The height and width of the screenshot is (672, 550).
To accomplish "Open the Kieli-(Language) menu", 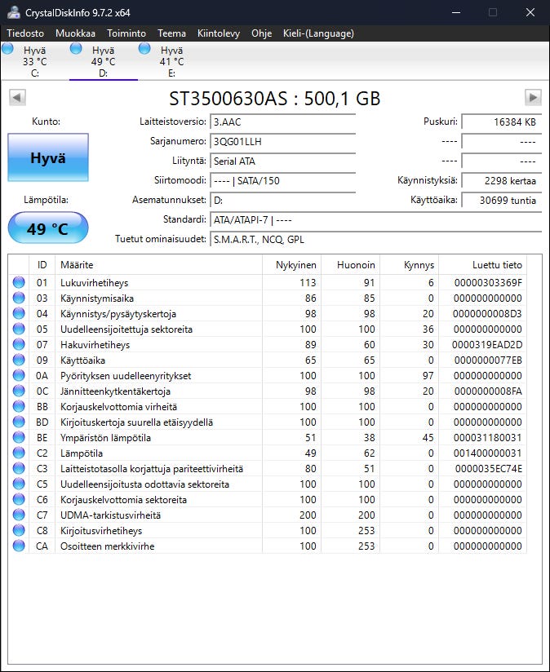I will [318, 33].
